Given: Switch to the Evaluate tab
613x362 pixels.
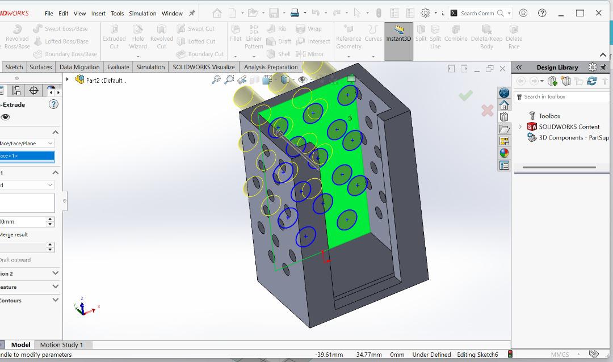Looking at the screenshot, I should point(118,68).
